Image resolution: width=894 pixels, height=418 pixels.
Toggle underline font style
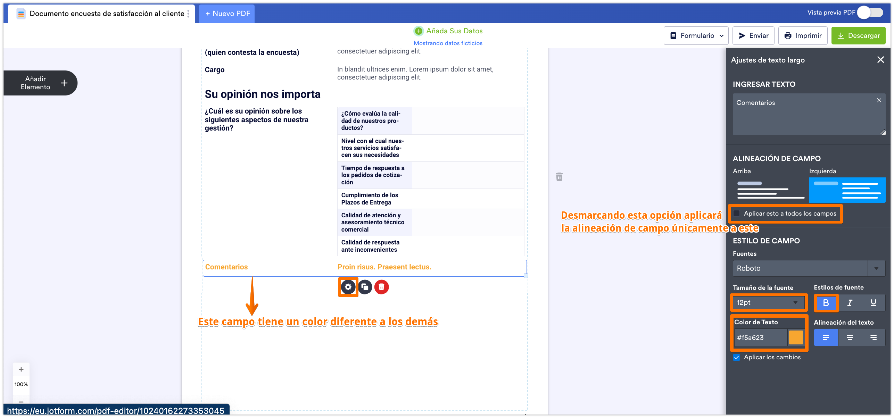pos(873,303)
